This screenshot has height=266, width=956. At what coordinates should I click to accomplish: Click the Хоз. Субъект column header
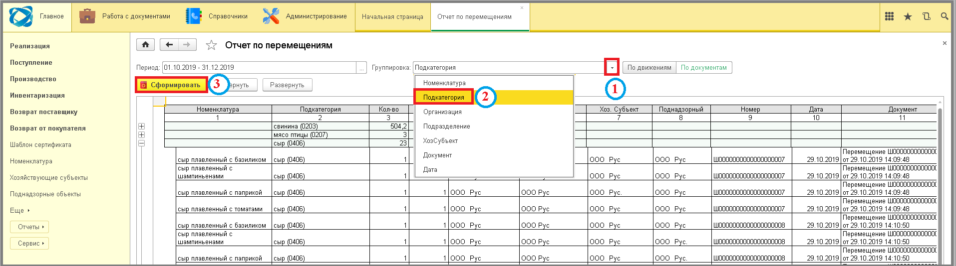(619, 110)
